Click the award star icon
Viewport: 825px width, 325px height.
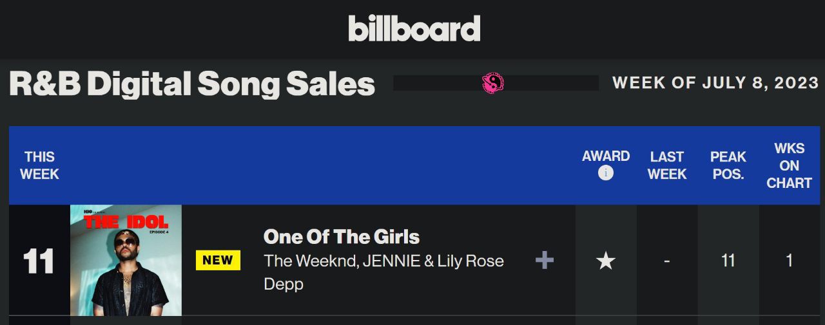[605, 260]
